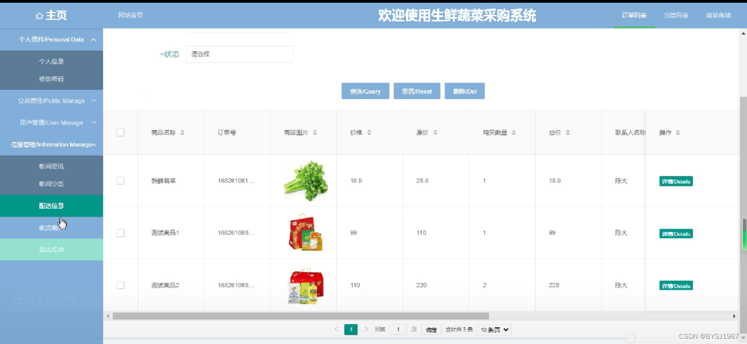This screenshot has width=747, height=344.
Task: Click the 合计共 3 条 total count text
Action: pyautogui.click(x=459, y=329)
